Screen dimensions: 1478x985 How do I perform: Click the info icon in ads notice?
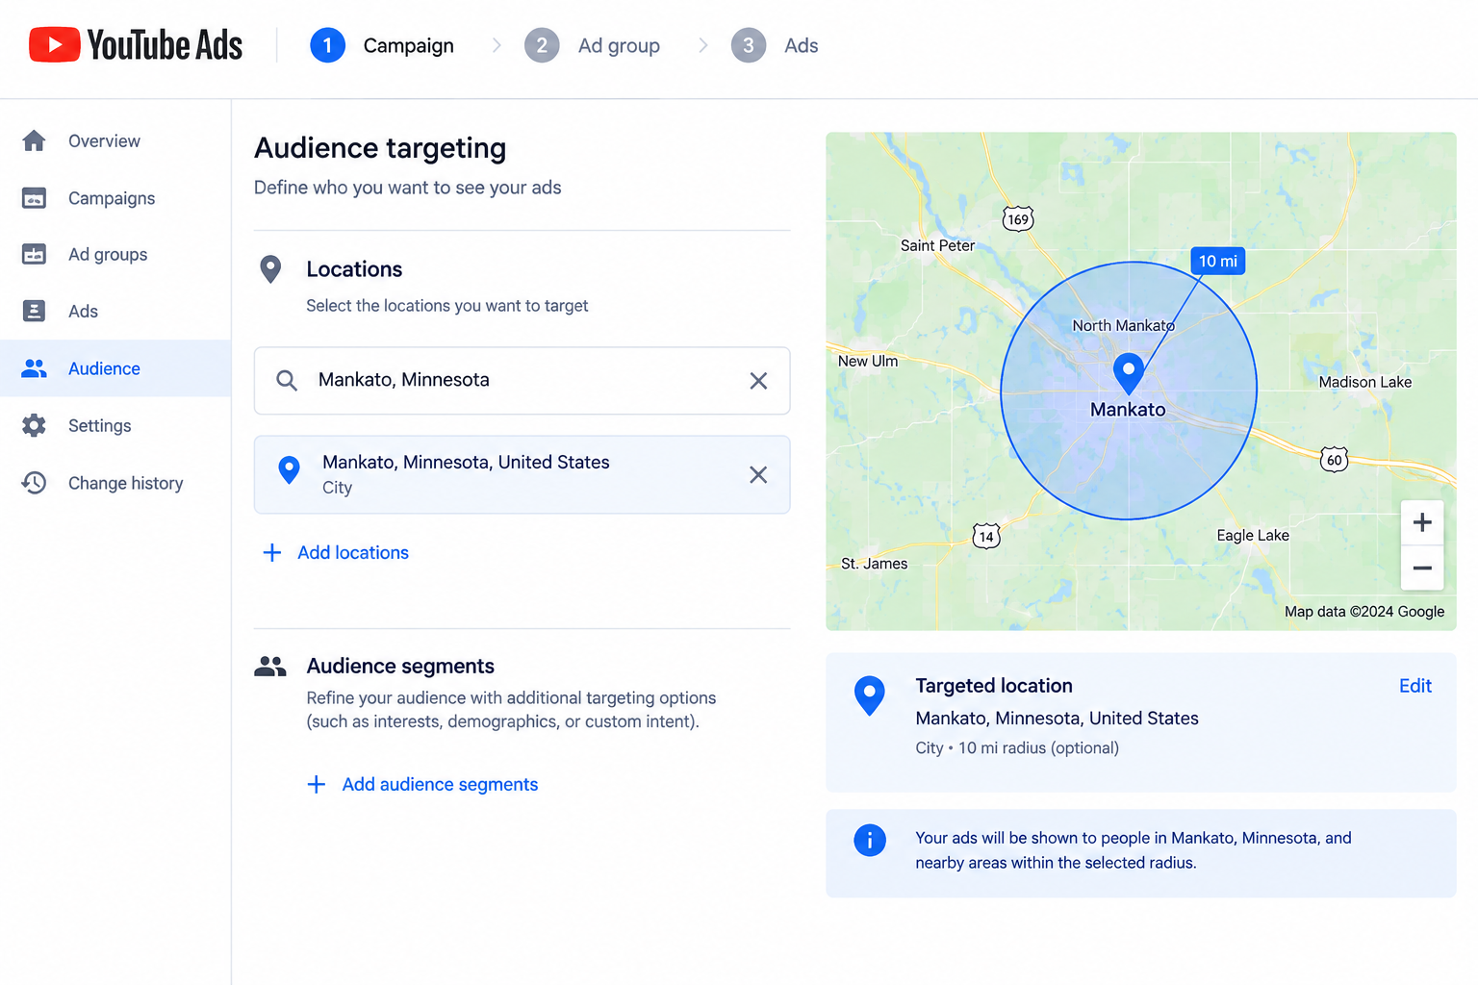point(870,841)
